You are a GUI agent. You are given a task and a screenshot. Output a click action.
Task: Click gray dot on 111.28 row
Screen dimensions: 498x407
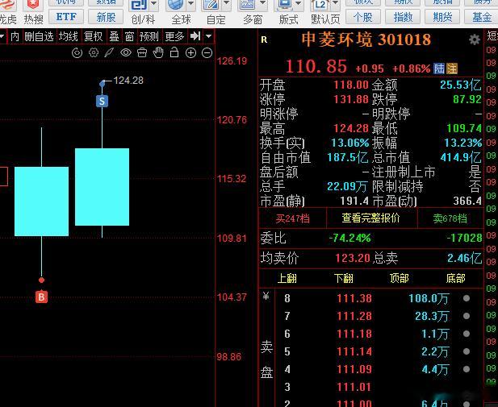[467, 316]
